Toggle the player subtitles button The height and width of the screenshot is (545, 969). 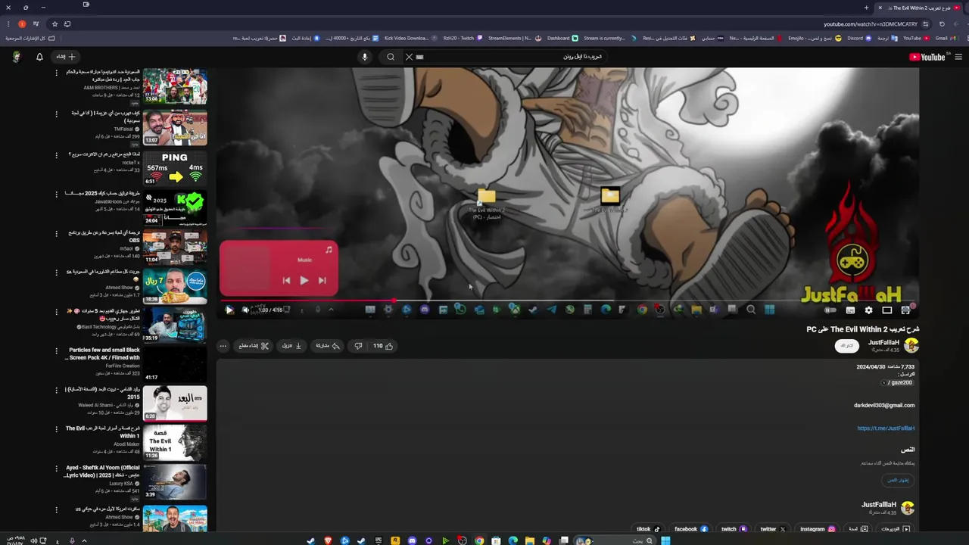tap(850, 310)
